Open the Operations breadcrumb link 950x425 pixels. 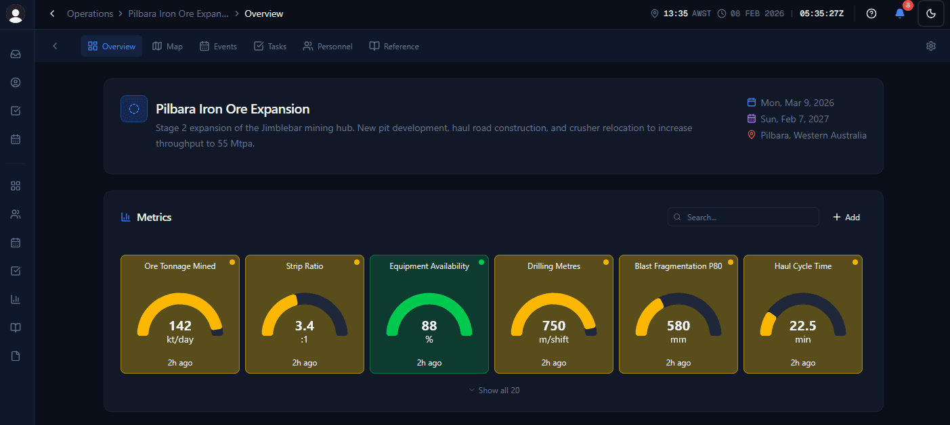[x=89, y=14]
